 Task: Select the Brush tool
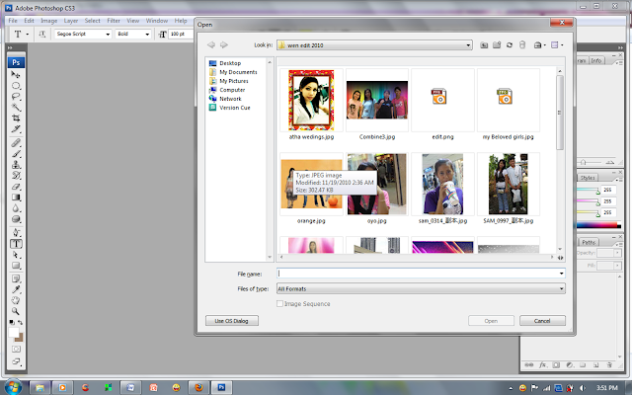[x=16, y=154]
